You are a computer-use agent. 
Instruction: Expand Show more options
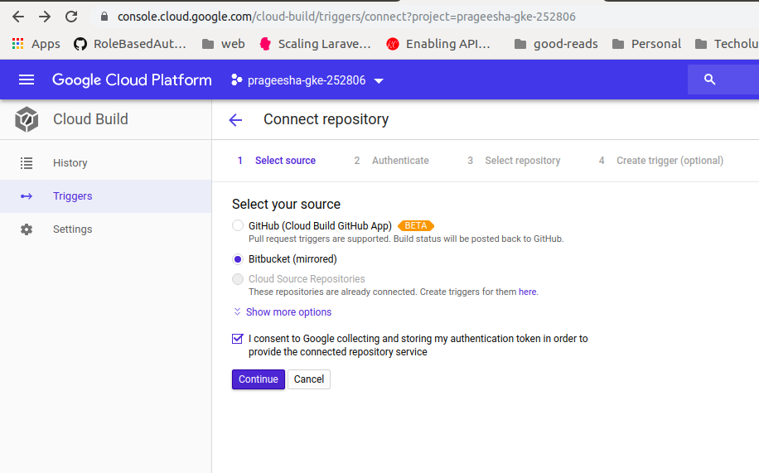point(288,312)
